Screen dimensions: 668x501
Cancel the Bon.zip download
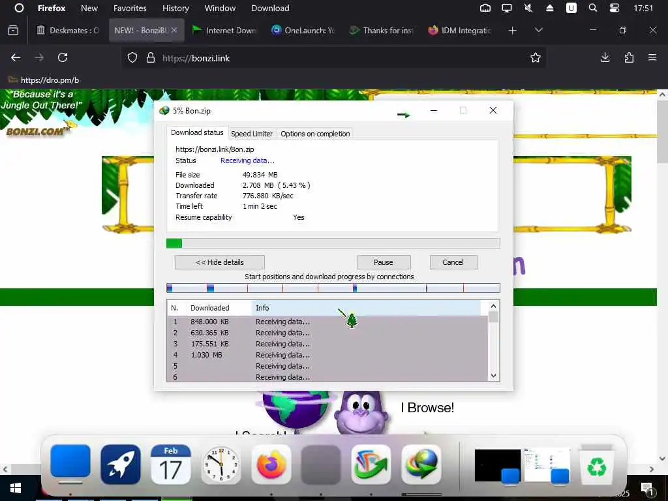[x=453, y=262]
